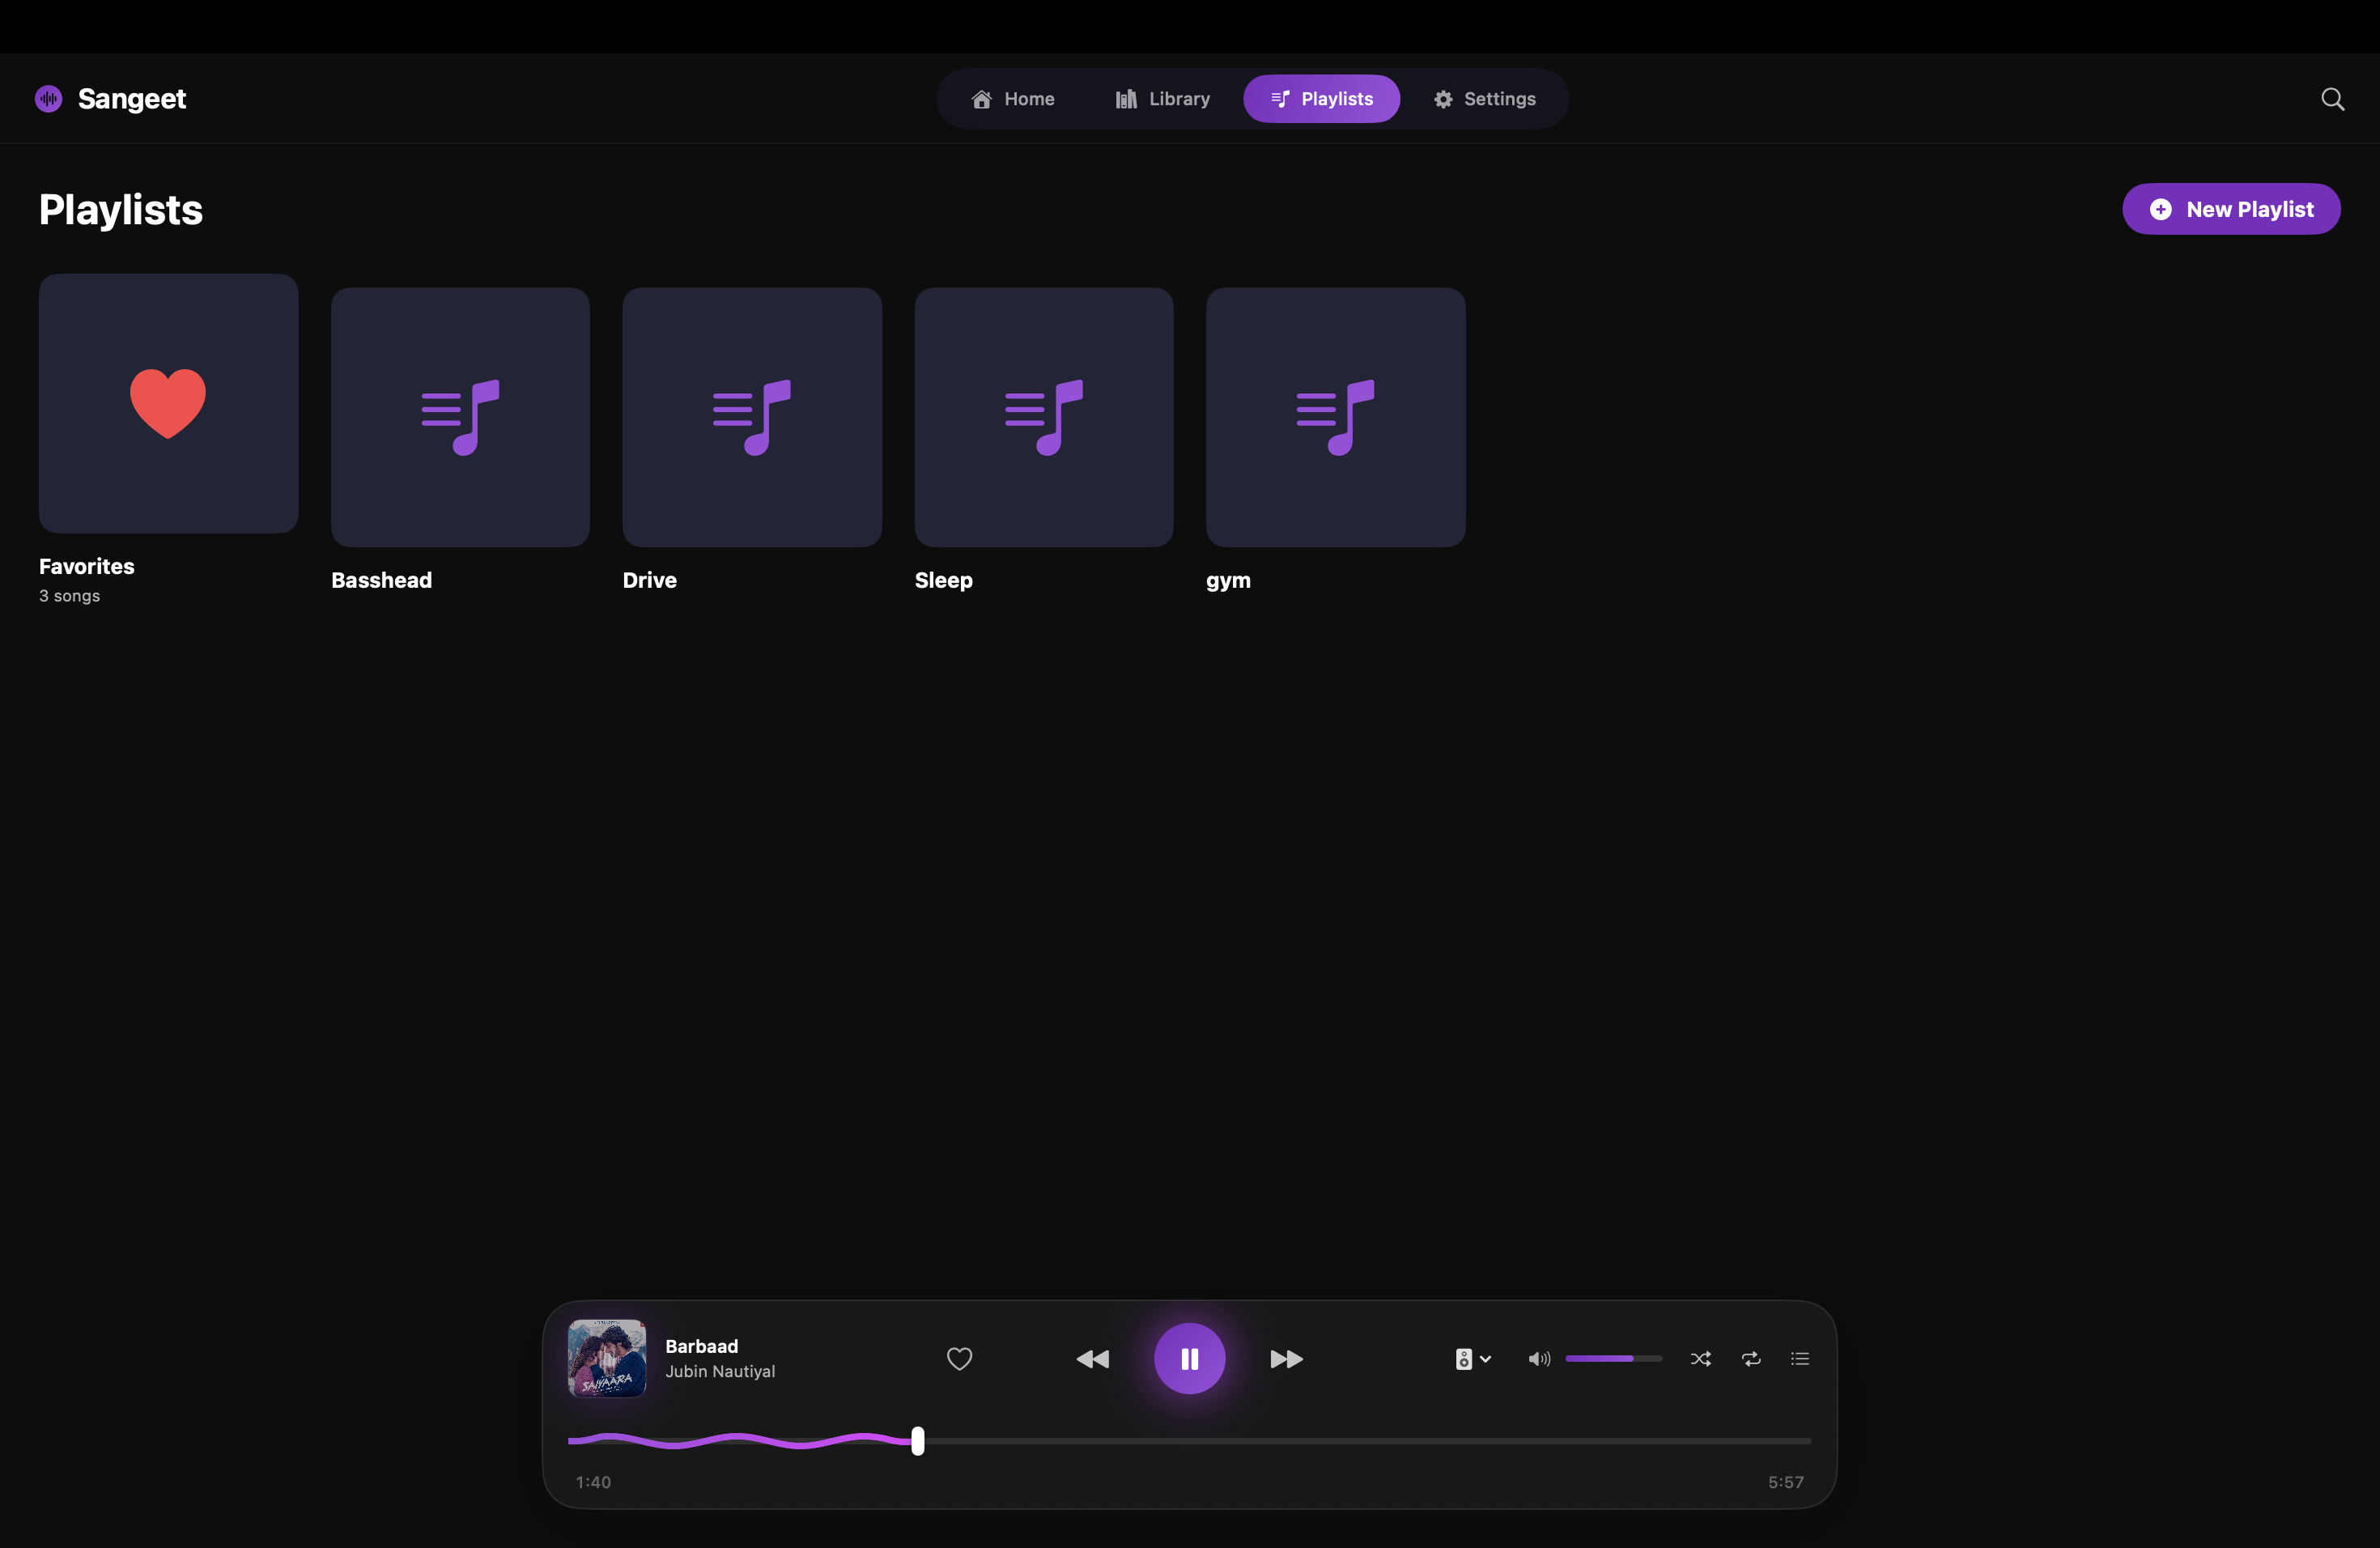Image resolution: width=2380 pixels, height=1548 pixels.
Task: Click the Favorites playlist title
Action: click(x=87, y=566)
